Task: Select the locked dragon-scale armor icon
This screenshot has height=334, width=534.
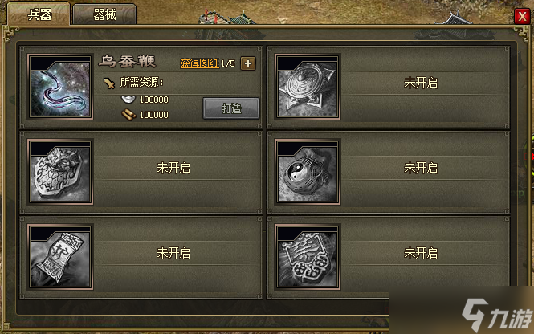Action: (60, 172)
